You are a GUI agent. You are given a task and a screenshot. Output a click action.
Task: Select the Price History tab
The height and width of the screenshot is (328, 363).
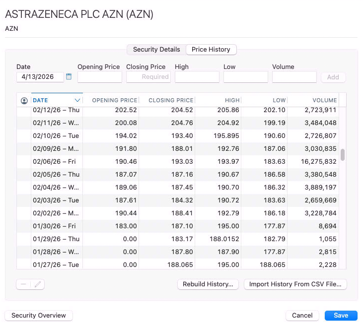(211, 50)
